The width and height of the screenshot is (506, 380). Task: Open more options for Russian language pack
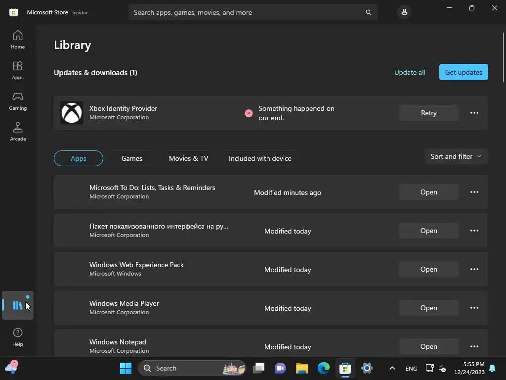point(474,231)
